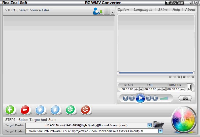Click the green asterisk round button
200x137 pixels.
70,110
